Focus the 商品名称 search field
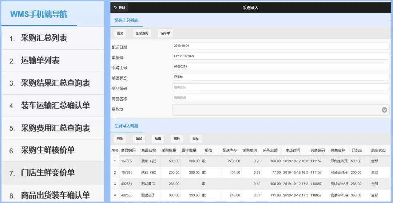The image size is (393, 203). tap(281, 98)
